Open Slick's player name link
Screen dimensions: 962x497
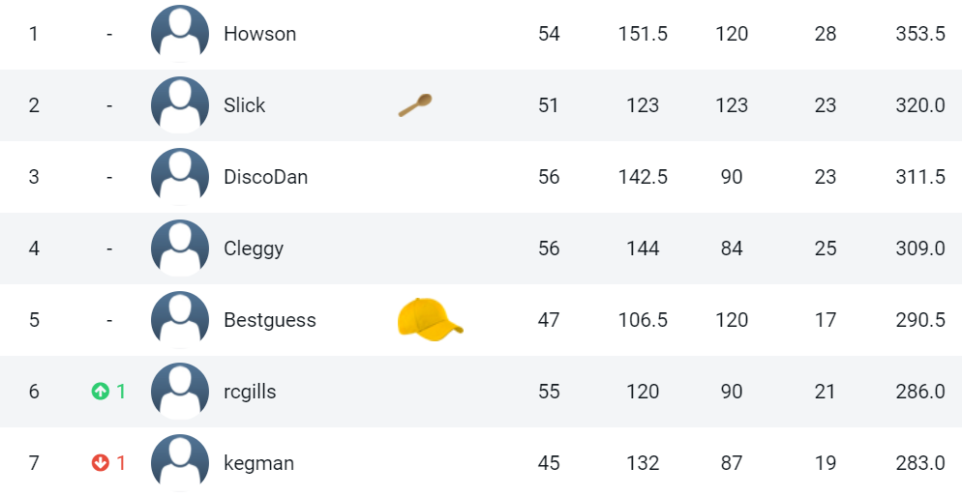tap(244, 105)
